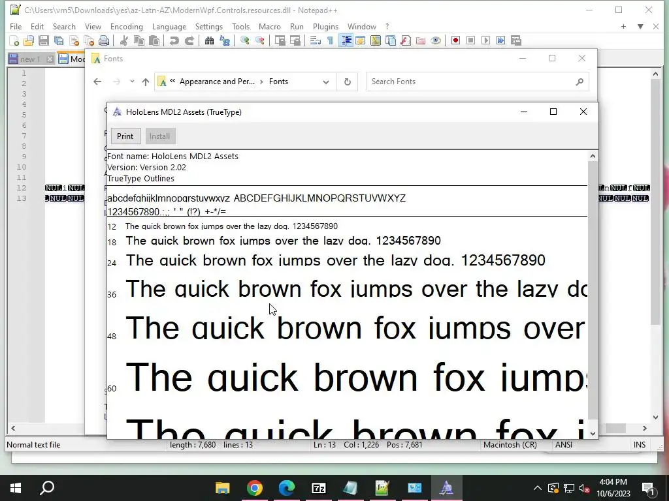669x501 pixels.
Task: Click scroll-down arrow in font viewer
Action: 593,434
